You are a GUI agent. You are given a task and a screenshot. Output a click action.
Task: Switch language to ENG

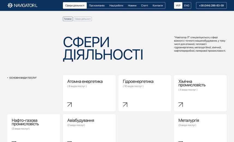[x=187, y=5]
